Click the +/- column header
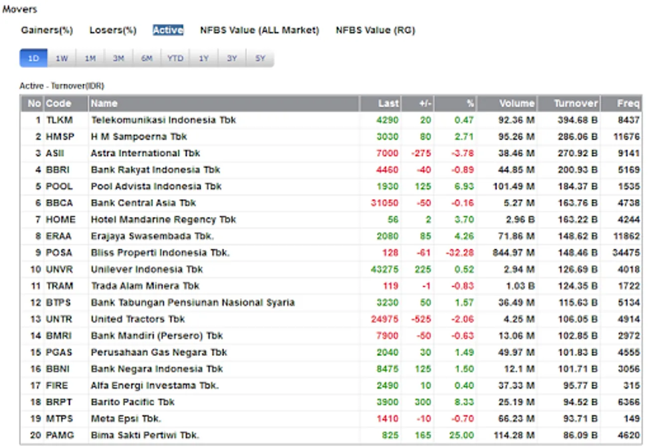This screenshot has height=448, width=650. coord(417,104)
